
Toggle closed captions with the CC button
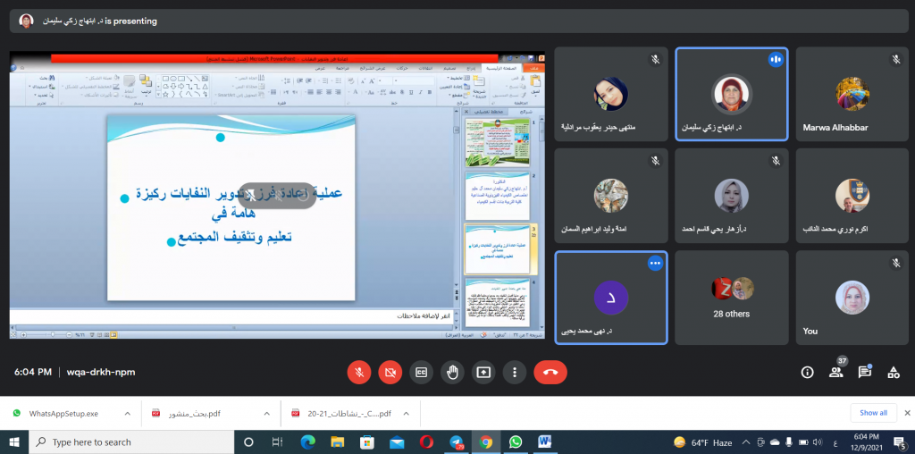[421, 372]
